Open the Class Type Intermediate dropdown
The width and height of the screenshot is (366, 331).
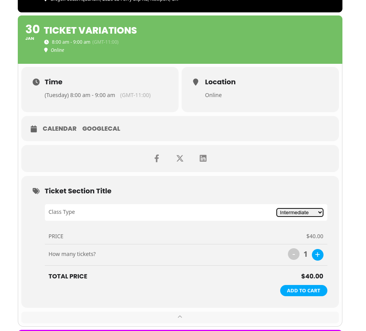pos(300,213)
